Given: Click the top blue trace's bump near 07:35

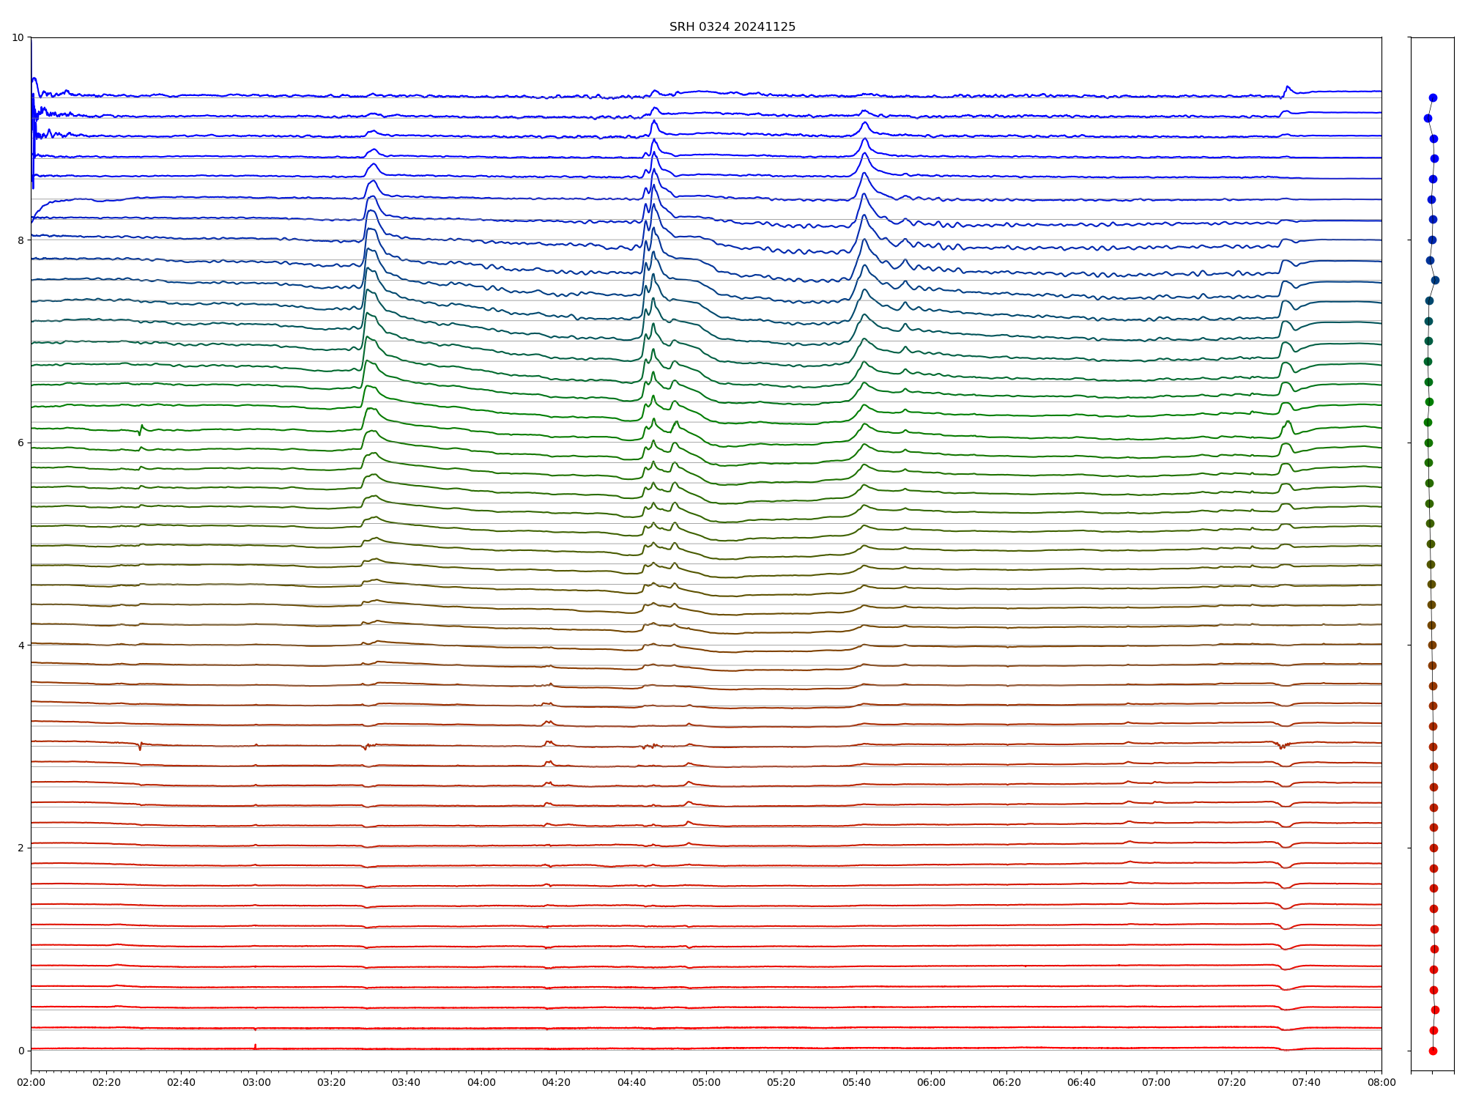Looking at the screenshot, I should pyautogui.click(x=1287, y=88).
